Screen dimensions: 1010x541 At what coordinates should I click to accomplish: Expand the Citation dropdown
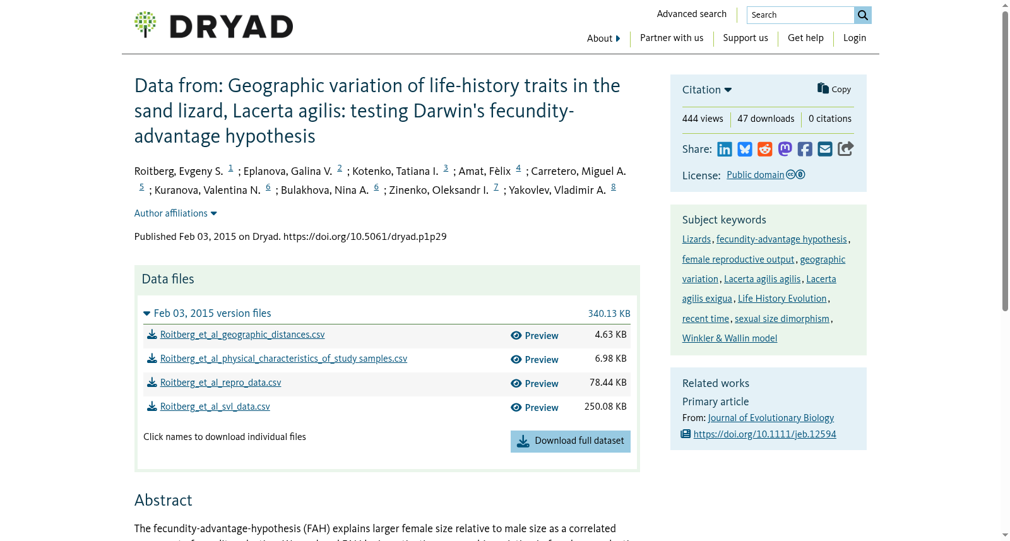coord(707,90)
